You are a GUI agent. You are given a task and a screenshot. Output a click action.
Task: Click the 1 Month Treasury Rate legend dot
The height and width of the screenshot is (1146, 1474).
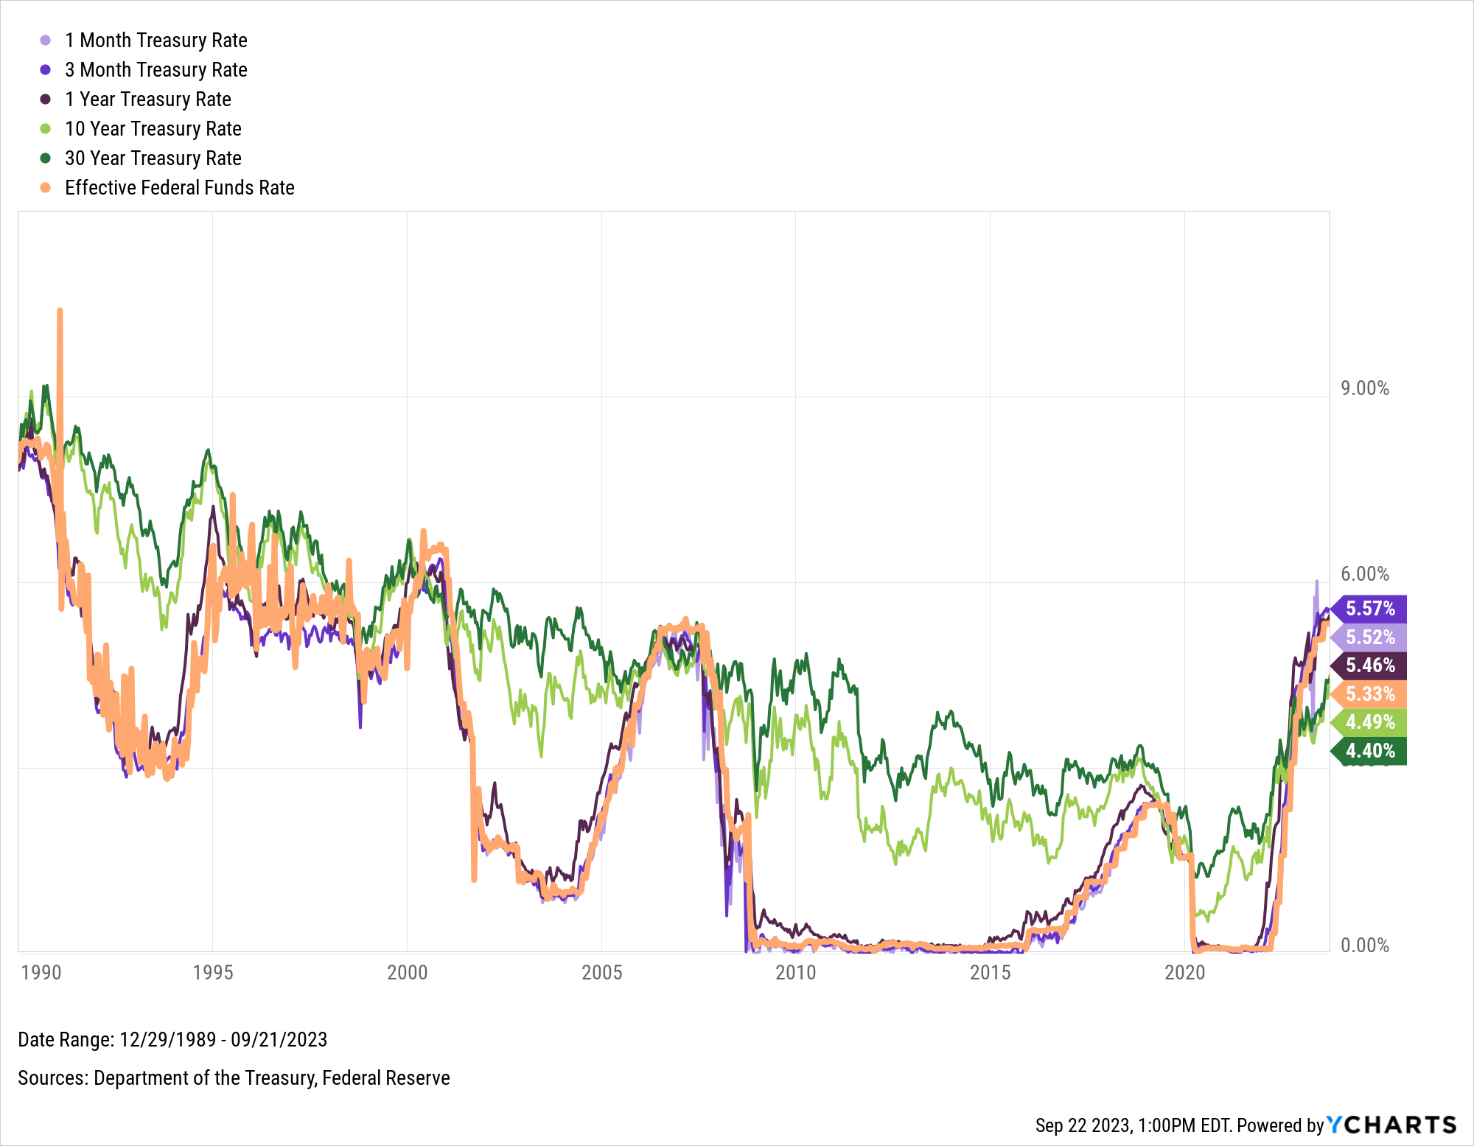coord(46,41)
